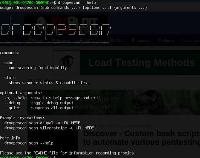This screenshot has width=200, height=158.
Task: Open the Categories menu in webpage nav
Action: coord(191,41)
